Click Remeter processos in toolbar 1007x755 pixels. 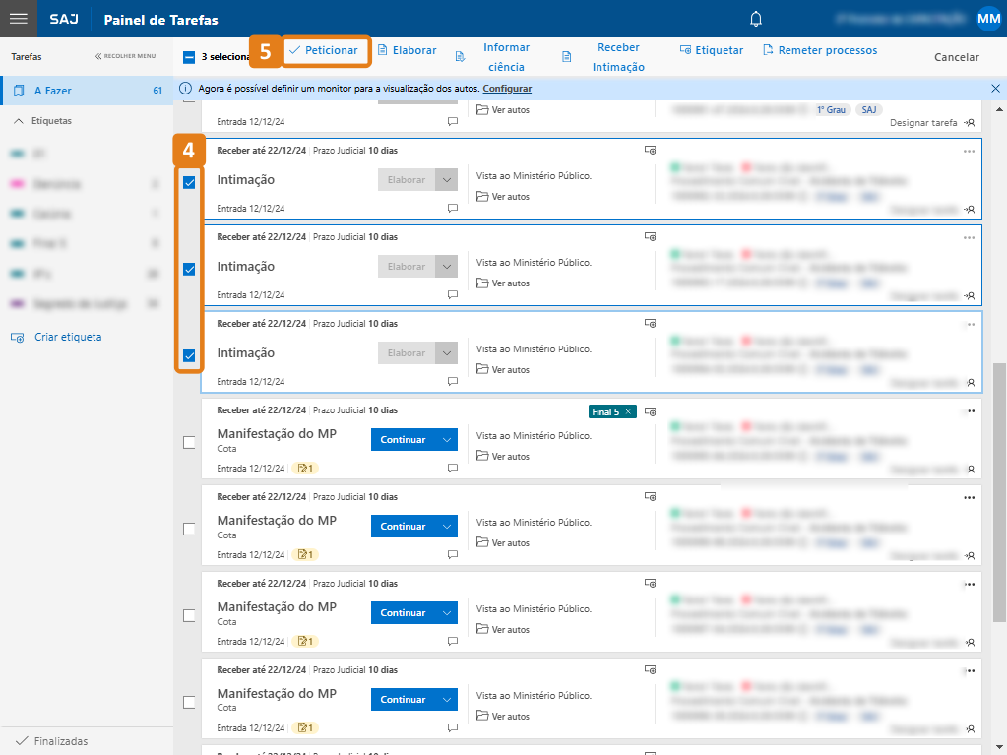coord(819,50)
